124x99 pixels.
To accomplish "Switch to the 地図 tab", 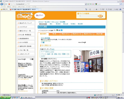I will pos(54,34).
